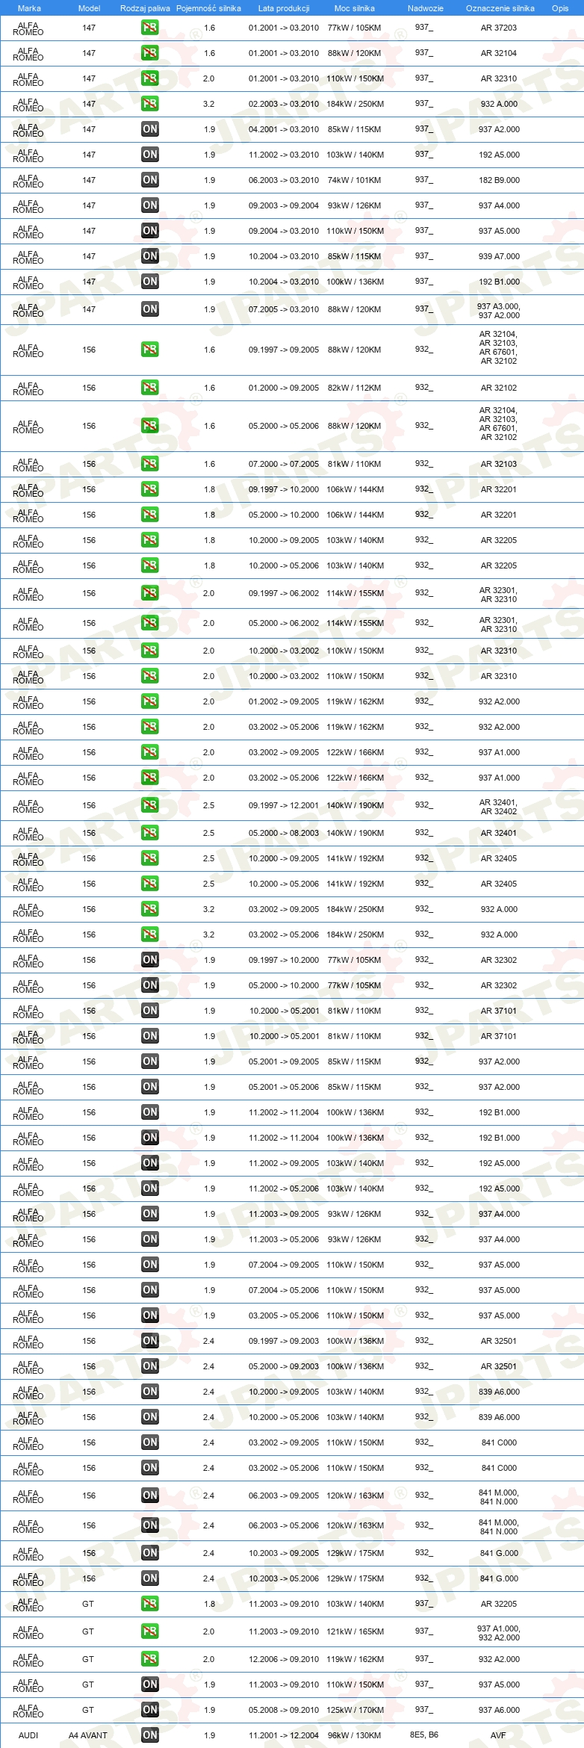Viewport: 584px width, 1748px height.
Task: Click the PB fuel icon in the 82kW / 112KM row
Action: (x=150, y=388)
